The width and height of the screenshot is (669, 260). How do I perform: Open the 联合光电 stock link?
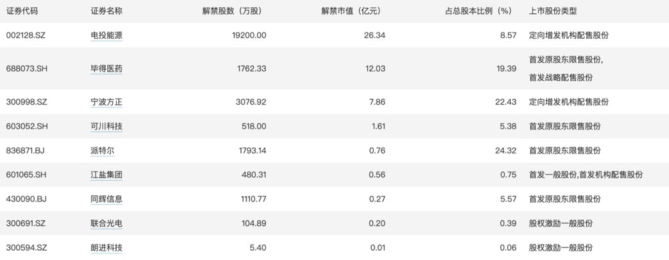pyautogui.click(x=107, y=223)
